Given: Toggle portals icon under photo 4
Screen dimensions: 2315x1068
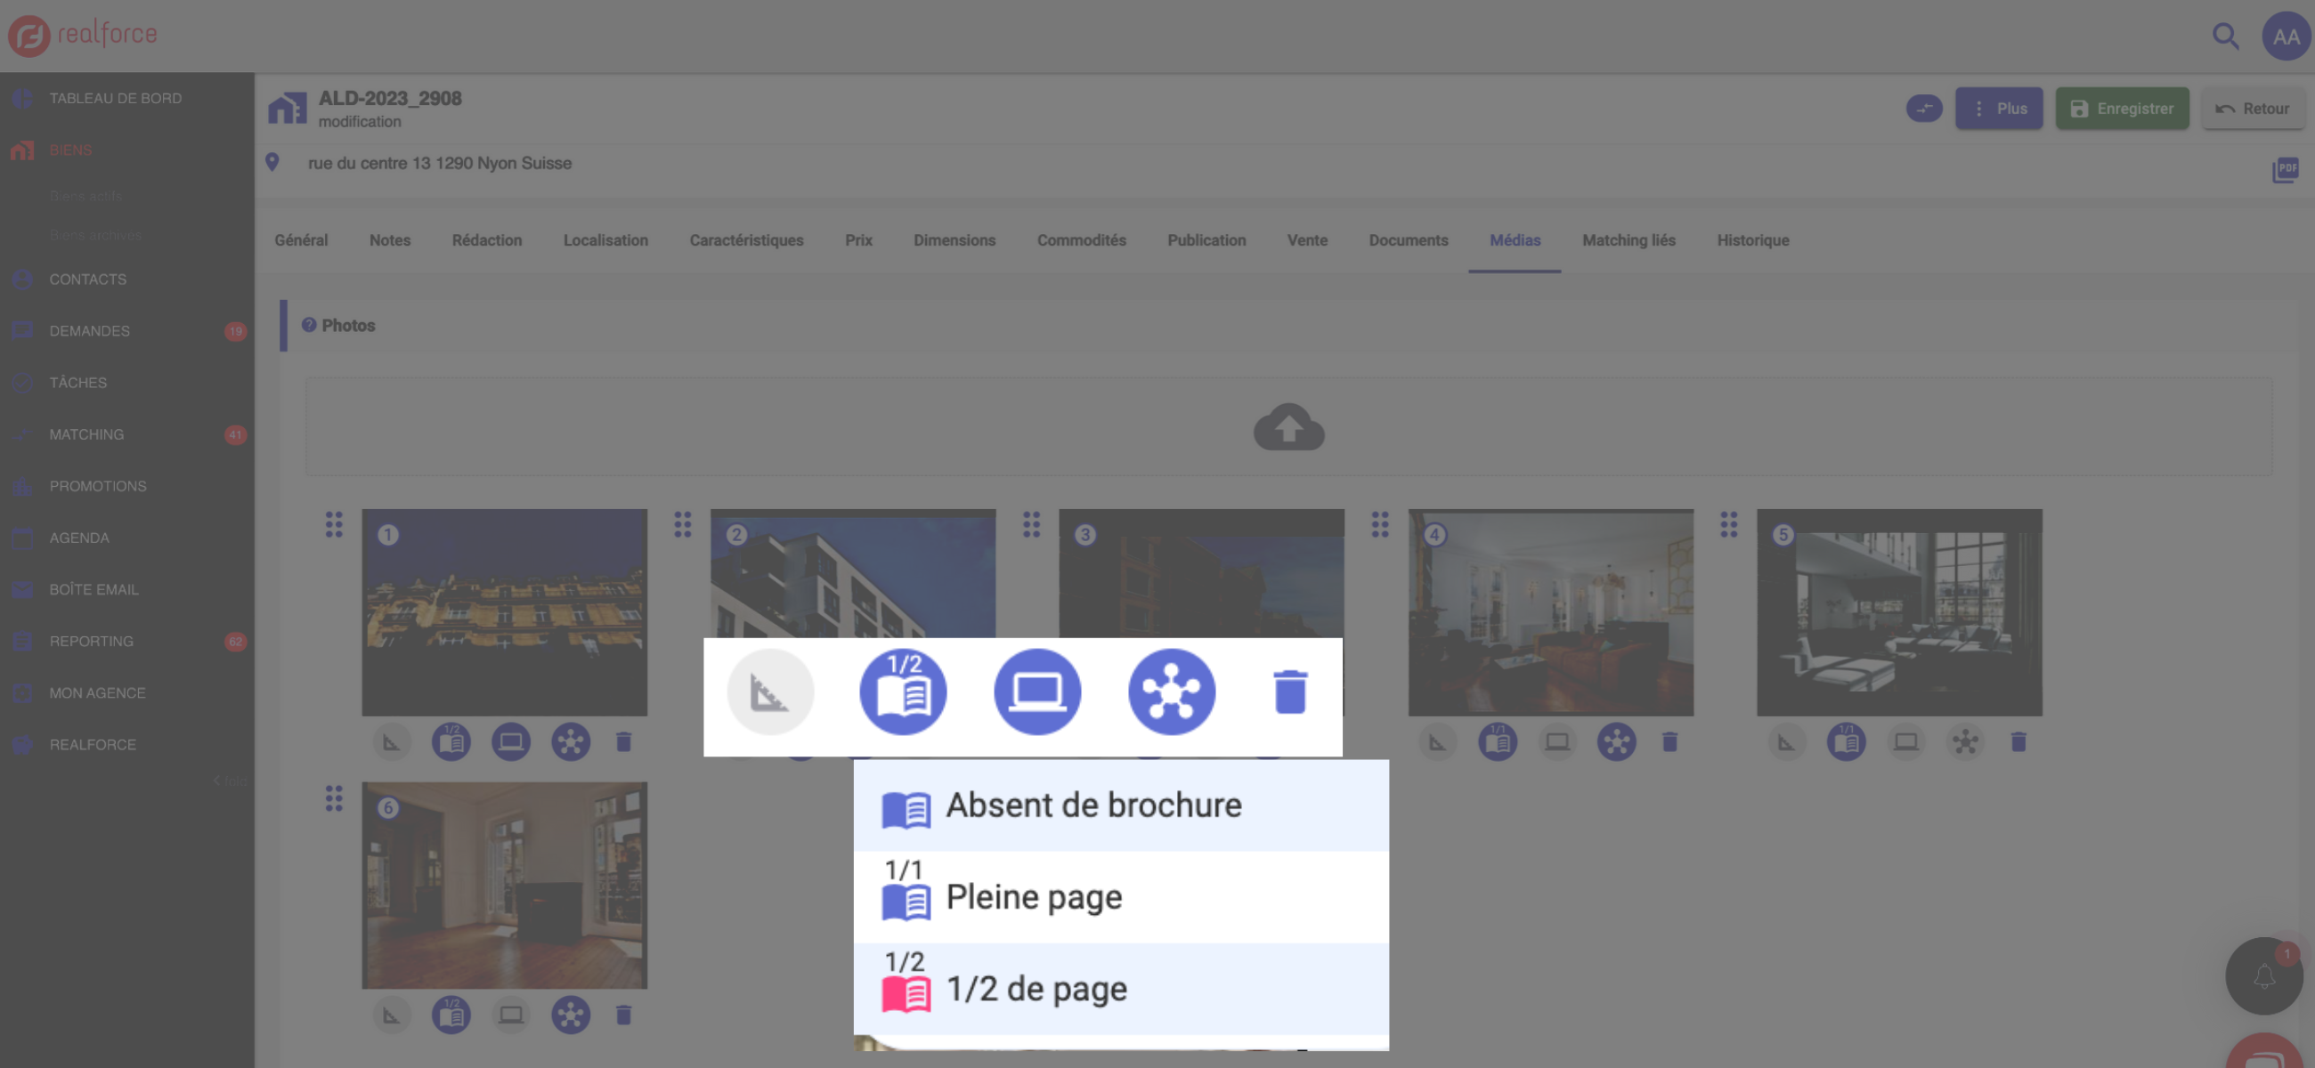Looking at the screenshot, I should coord(1617,743).
